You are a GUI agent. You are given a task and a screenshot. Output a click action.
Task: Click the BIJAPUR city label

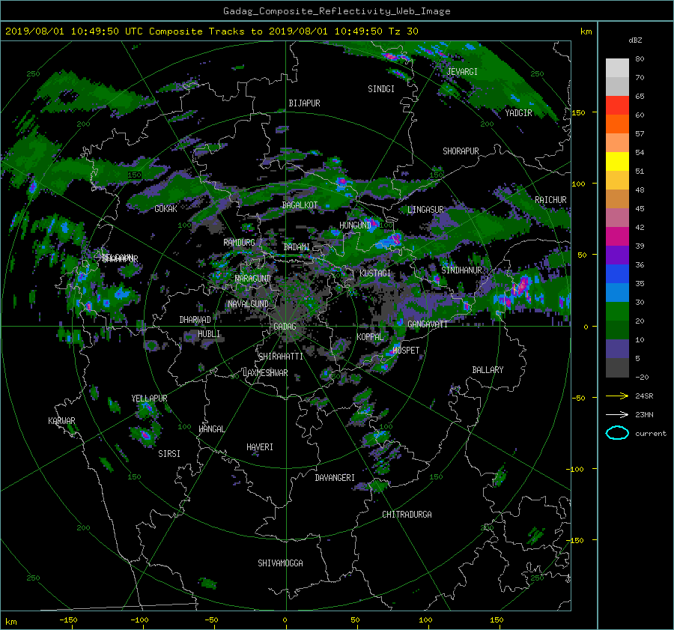304,103
